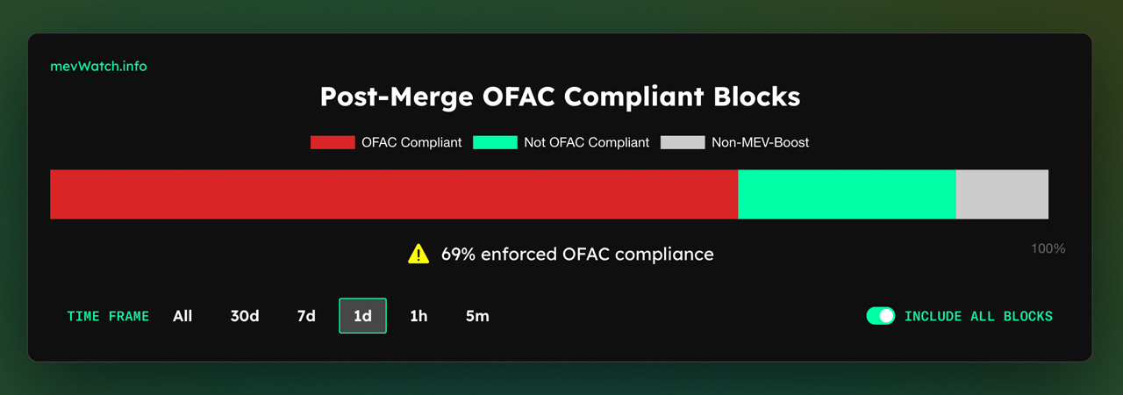Click the red OFAC Compliant bar segment
Viewport: 1123px width, 395px height.
(x=394, y=194)
